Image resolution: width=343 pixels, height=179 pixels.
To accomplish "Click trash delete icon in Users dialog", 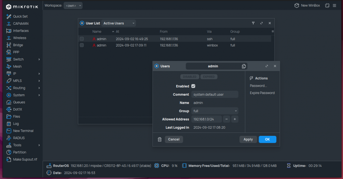I will coord(160,140).
